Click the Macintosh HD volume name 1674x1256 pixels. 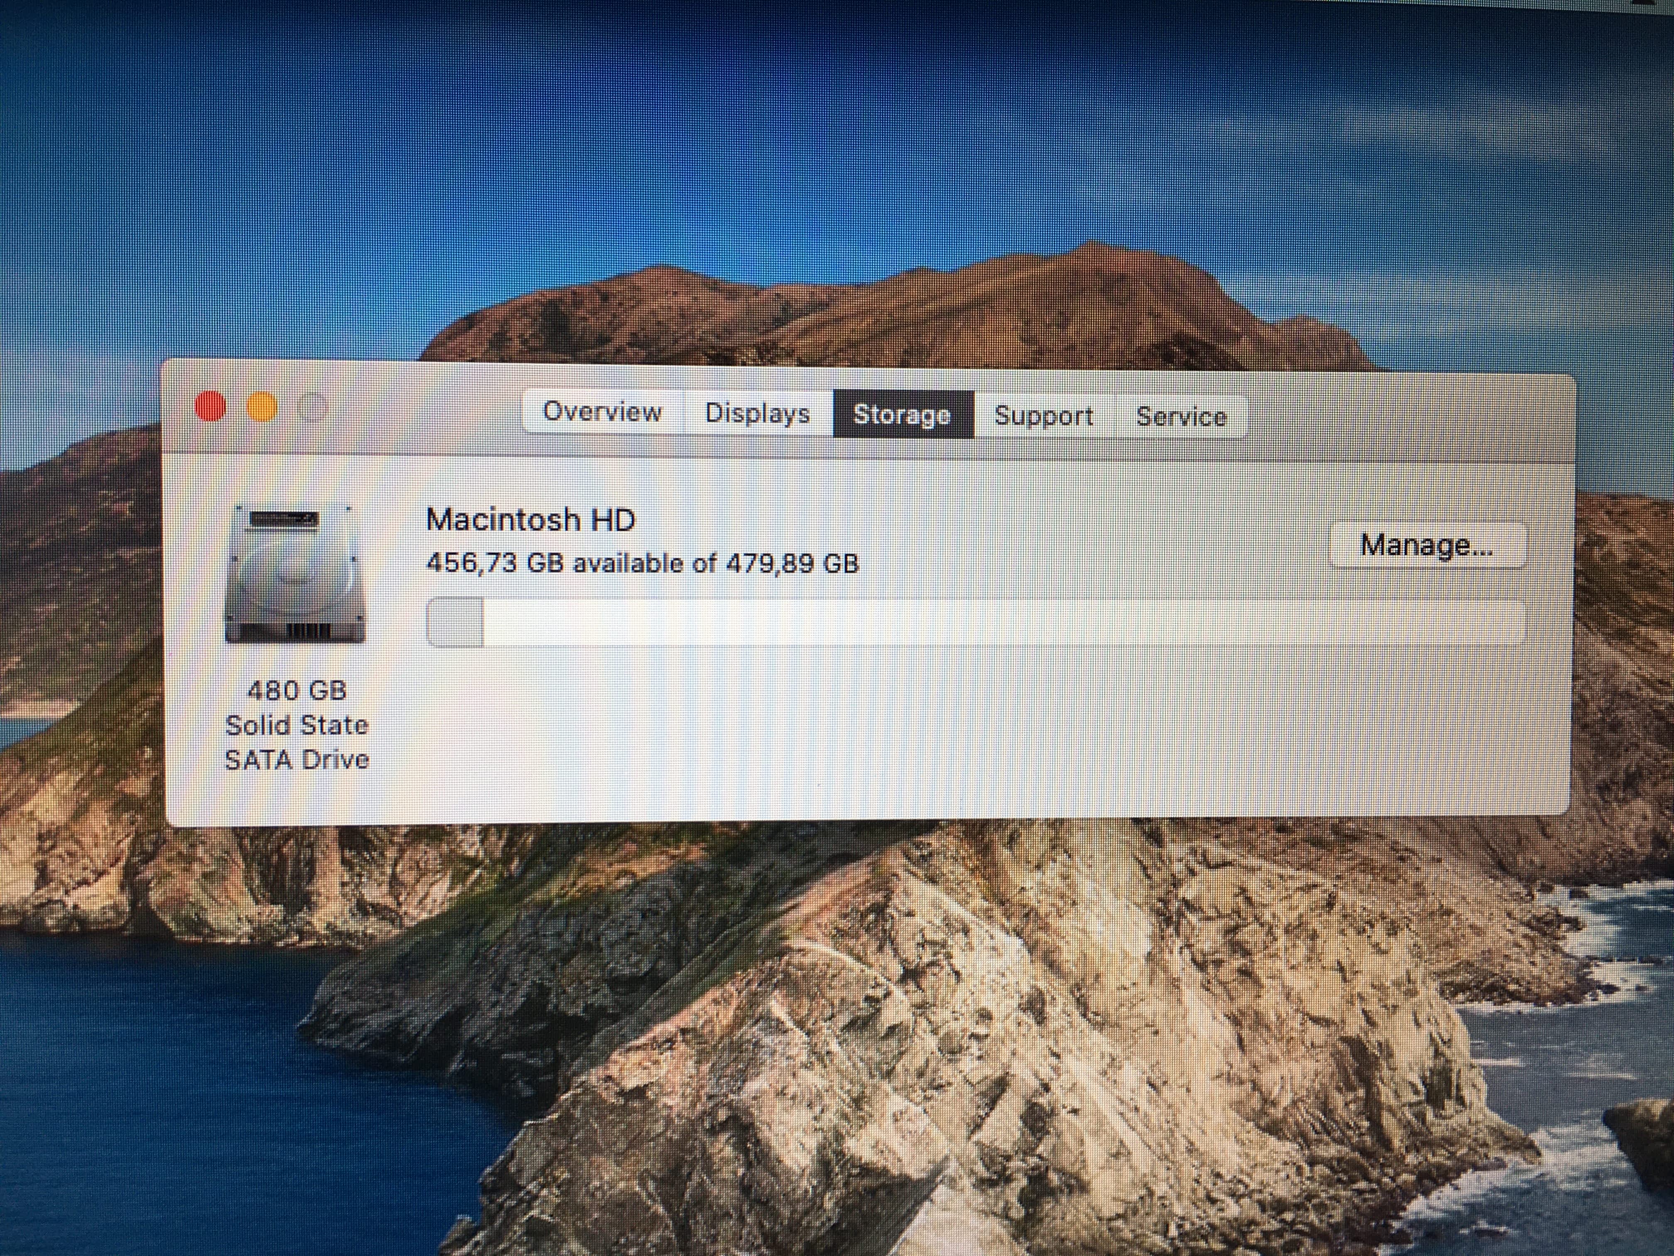tap(531, 520)
